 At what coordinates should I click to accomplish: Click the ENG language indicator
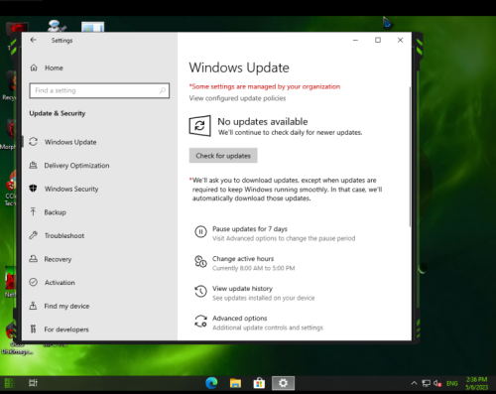click(452, 383)
